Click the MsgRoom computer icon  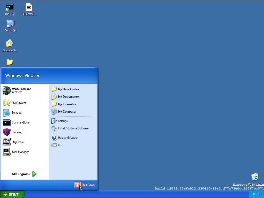[x=7, y=142]
